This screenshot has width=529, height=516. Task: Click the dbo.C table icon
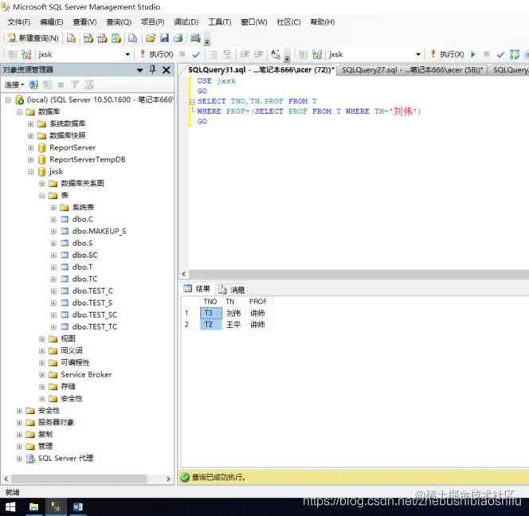pos(65,219)
